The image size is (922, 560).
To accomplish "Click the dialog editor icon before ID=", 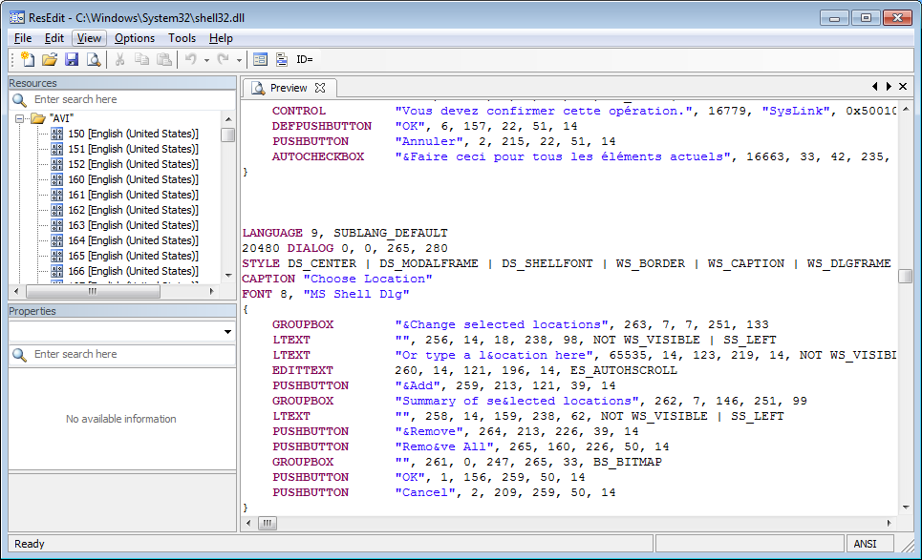I will [260, 60].
